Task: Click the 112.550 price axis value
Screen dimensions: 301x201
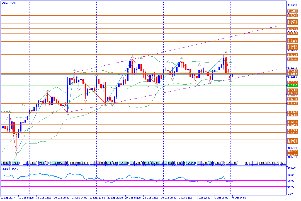Action: 293,76
